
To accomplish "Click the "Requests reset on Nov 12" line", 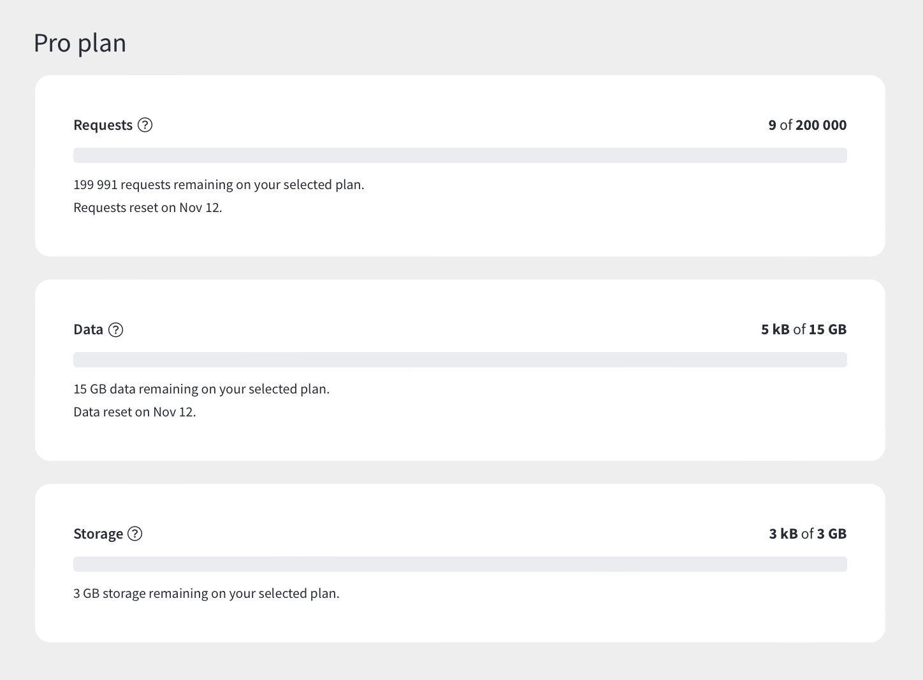I will (148, 208).
